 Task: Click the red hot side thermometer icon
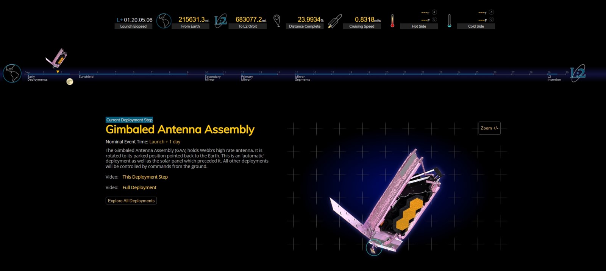pos(392,21)
